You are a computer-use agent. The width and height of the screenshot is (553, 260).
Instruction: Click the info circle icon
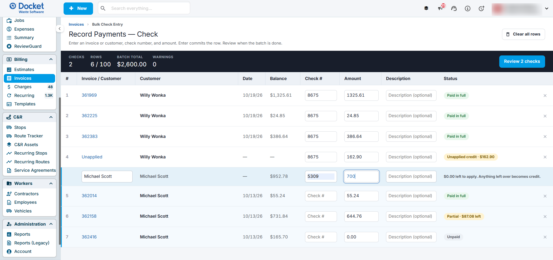point(468,8)
